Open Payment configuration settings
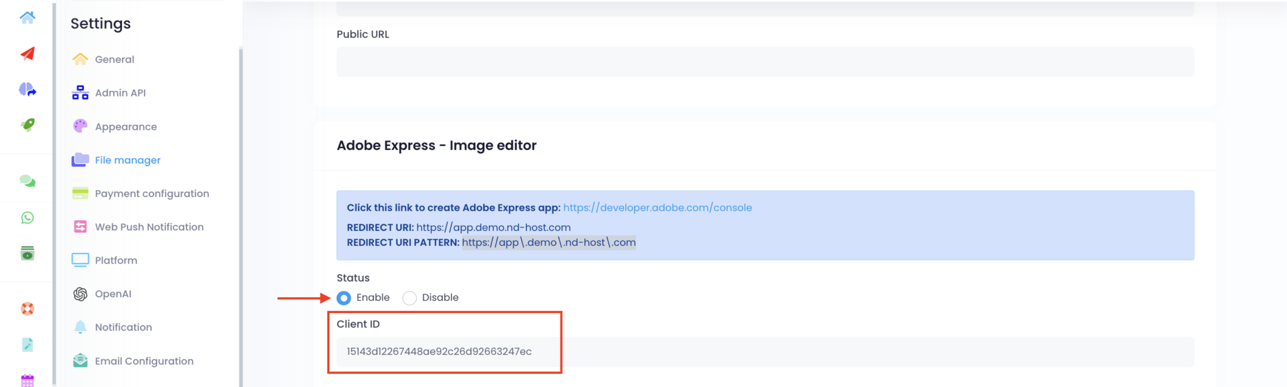 [152, 194]
